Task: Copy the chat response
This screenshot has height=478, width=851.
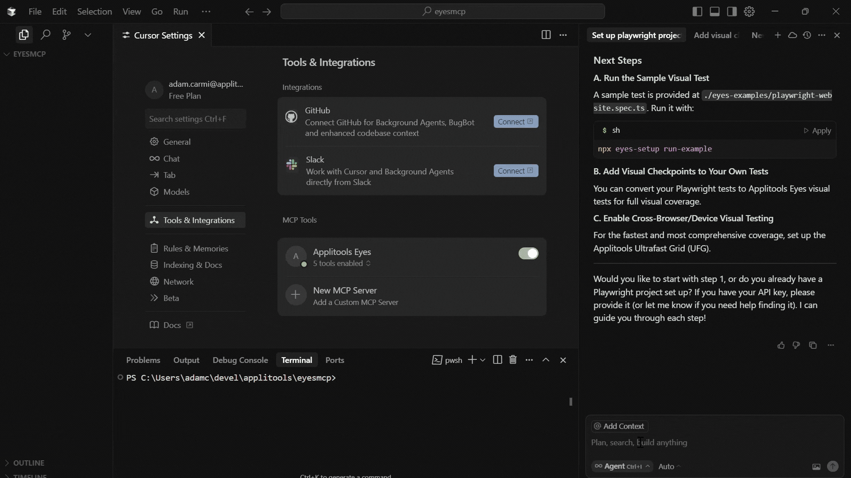Action: (x=813, y=345)
